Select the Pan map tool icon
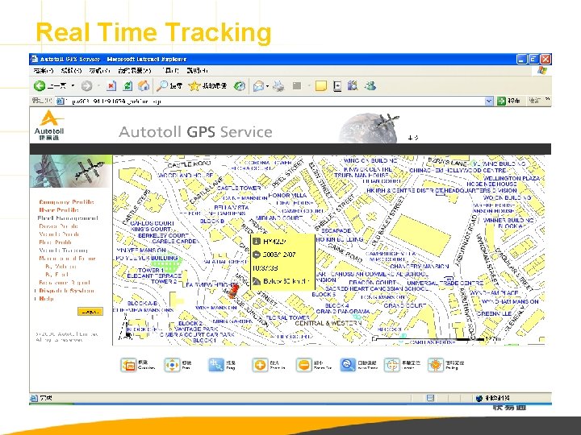This screenshot has height=435, width=581. click(x=172, y=365)
